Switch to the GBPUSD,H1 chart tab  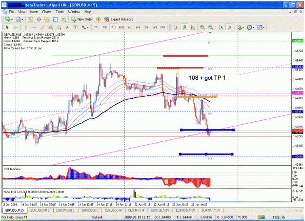pos(89,211)
